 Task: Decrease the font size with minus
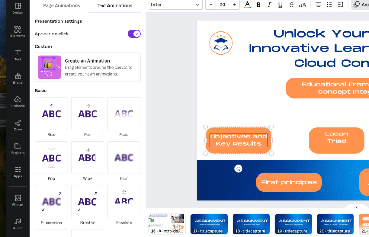211,5
